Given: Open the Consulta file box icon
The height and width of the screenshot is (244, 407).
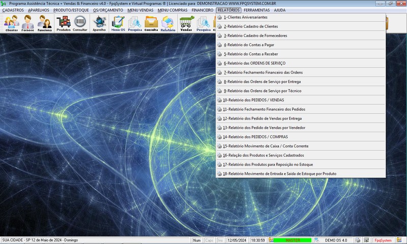Looking at the screenshot, I should [x=151, y=23].
